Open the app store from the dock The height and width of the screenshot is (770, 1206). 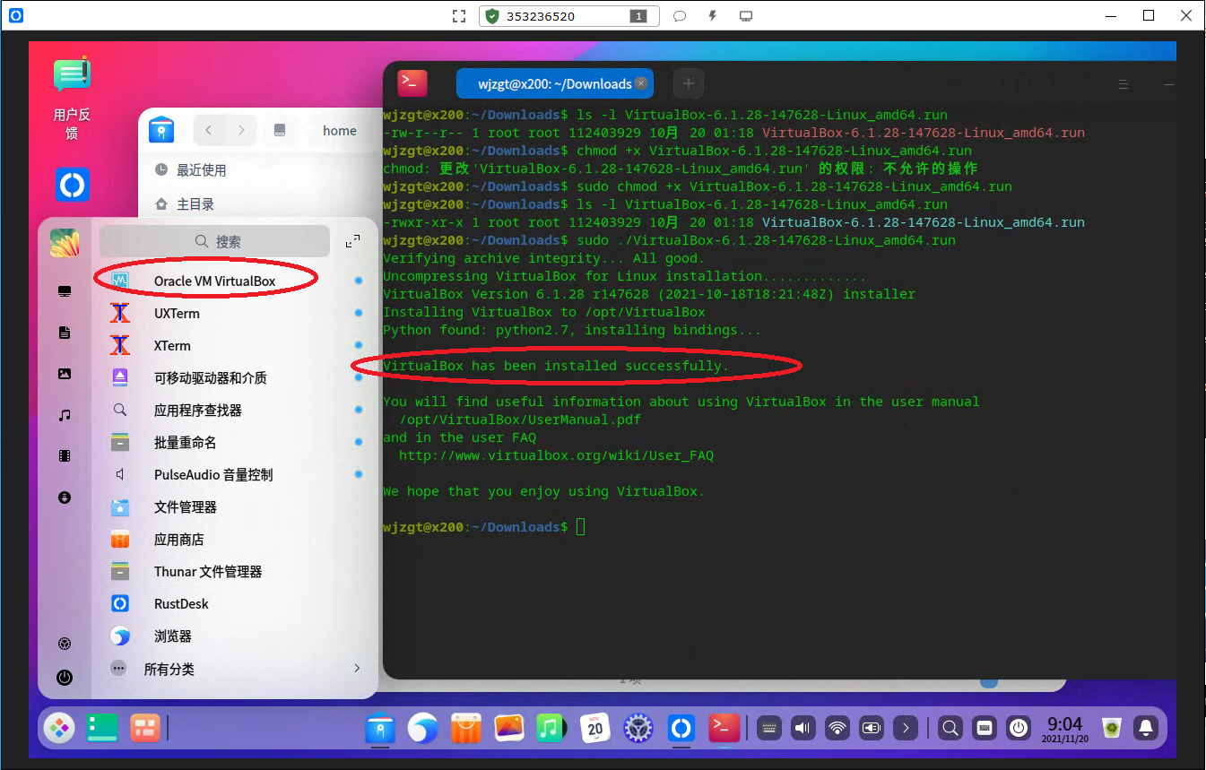coord(466,728)
